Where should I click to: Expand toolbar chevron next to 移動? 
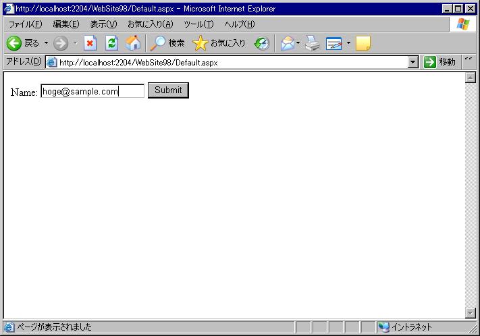[468, 59]
